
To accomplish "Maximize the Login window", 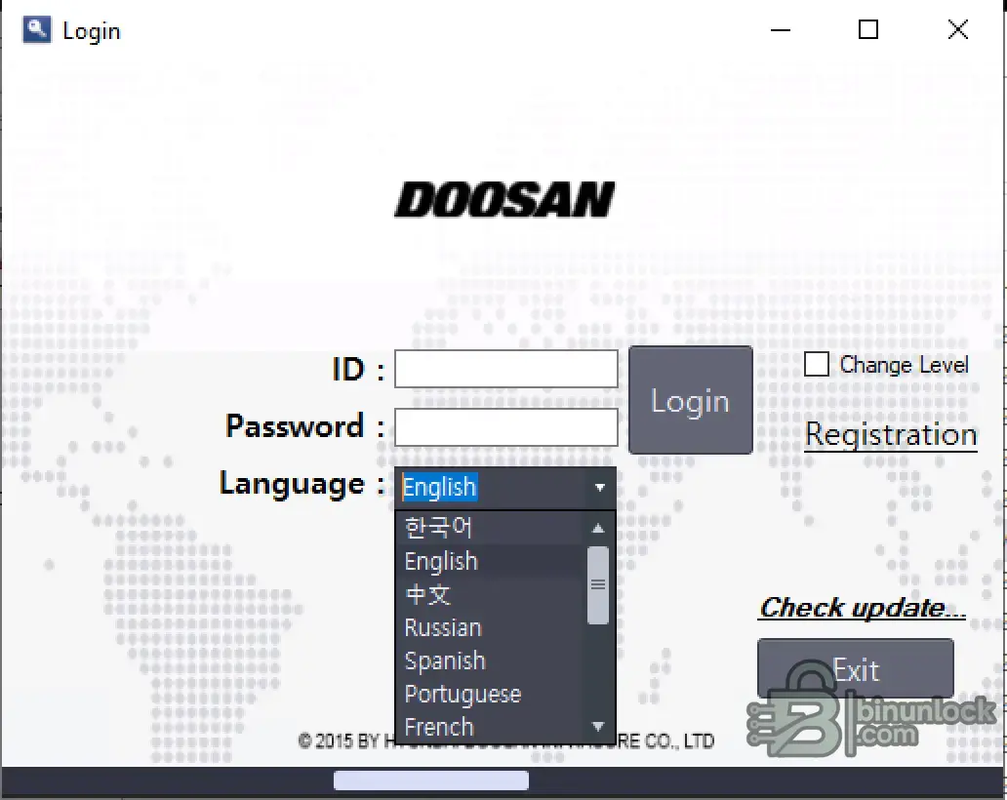I will pos(868,29).
